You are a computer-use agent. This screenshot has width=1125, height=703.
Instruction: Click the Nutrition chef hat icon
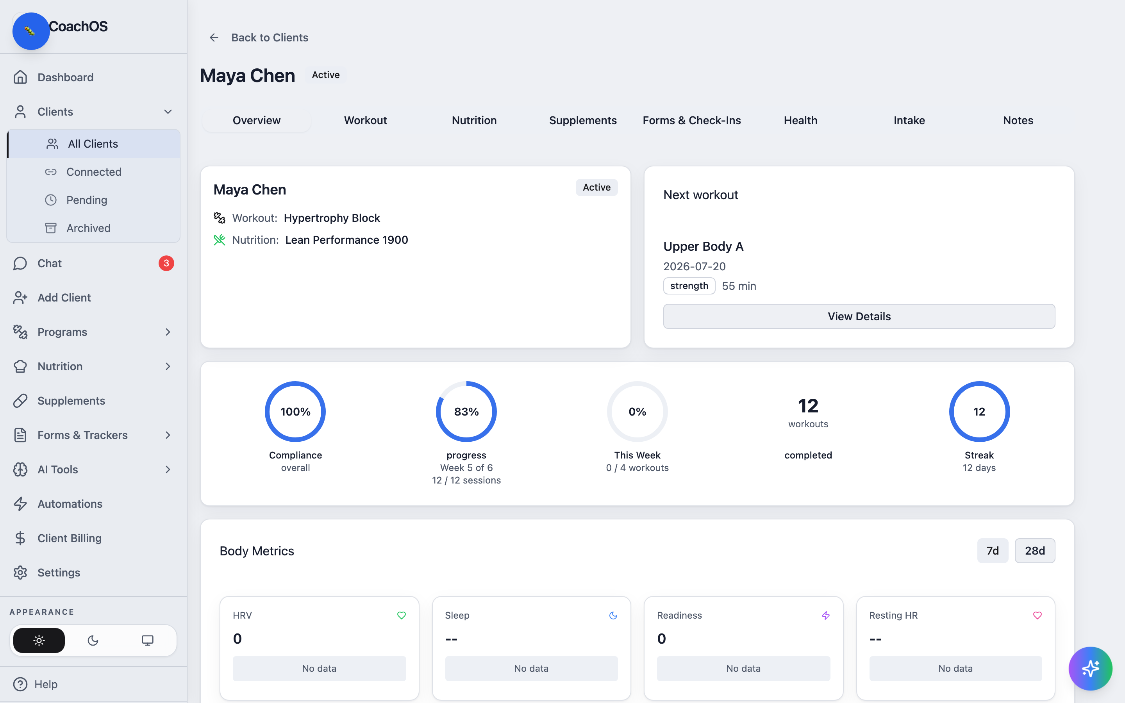20,366
